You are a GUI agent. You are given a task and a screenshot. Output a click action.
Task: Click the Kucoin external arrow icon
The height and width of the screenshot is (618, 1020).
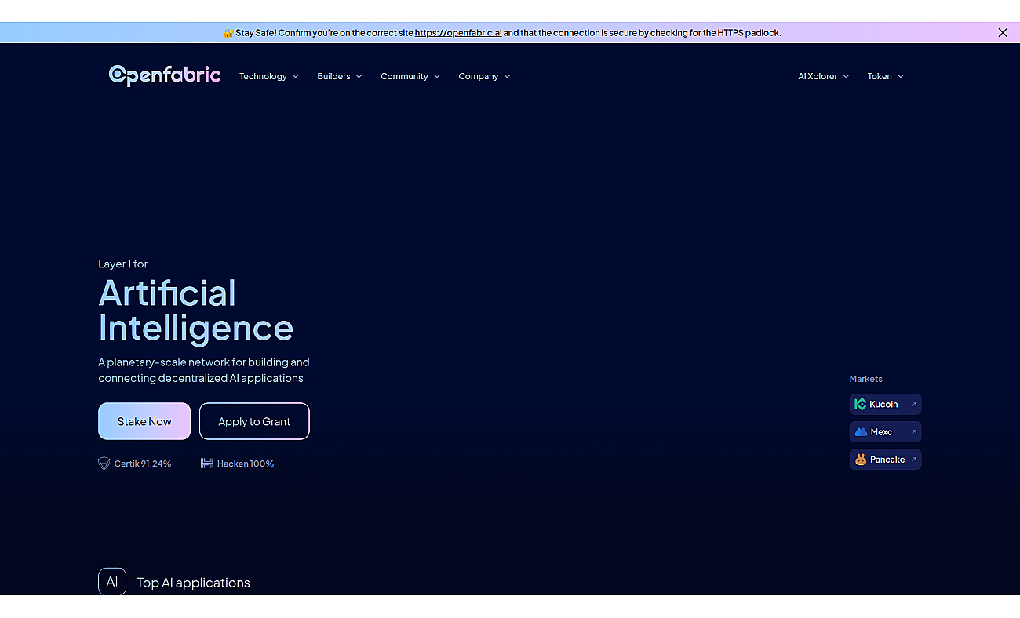coord(913,404)
